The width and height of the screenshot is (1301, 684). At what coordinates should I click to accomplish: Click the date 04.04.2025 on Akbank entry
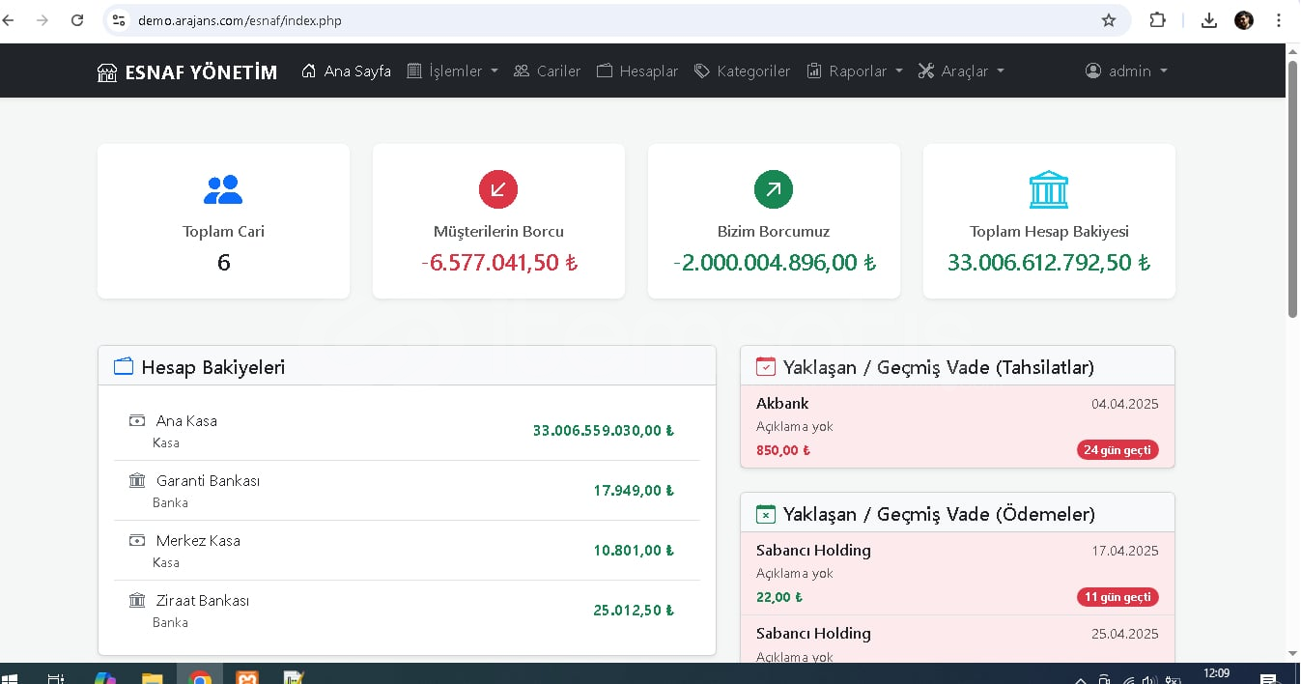(1124, 404)
